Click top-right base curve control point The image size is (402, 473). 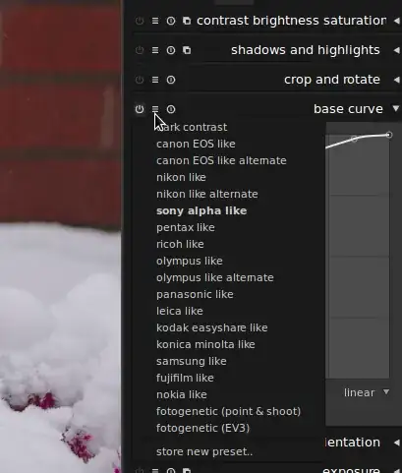coord(389,135)
